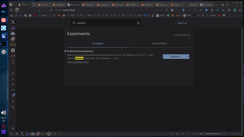Viewport: 244px width, 137px height.
Task: Switch to the Unavailable tab
Action: [159, 43]
